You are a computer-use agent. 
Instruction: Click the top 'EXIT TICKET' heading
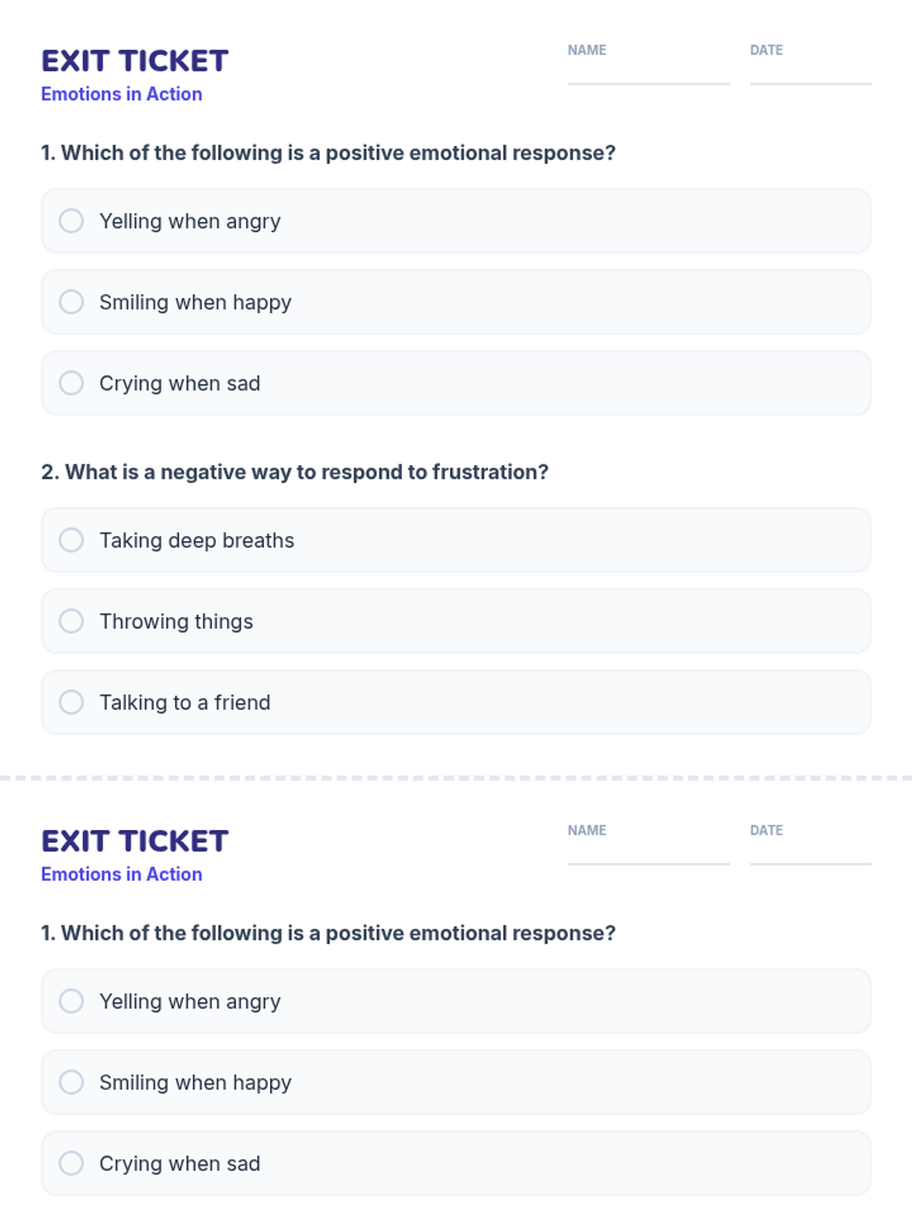pyautogui.click(x=135, y=61)
